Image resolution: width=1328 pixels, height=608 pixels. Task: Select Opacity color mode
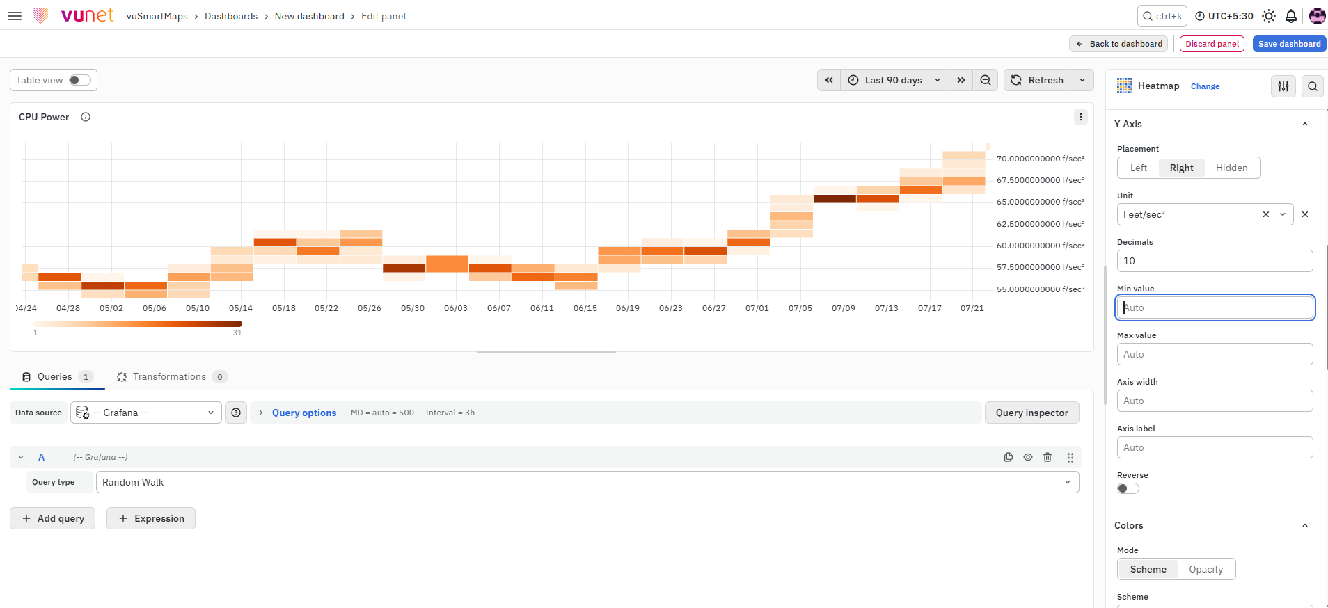(x=1206, y=569)
